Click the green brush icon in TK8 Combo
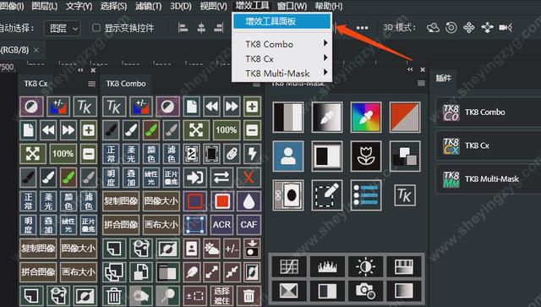Viewport: 541px width, 307px height. pos(151,130)
